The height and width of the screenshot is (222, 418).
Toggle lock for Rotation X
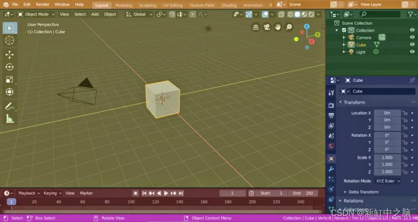(x=405, y=136)
